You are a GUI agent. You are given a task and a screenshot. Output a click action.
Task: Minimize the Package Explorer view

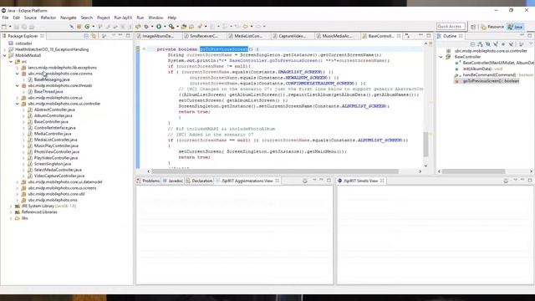pos(120,35)
